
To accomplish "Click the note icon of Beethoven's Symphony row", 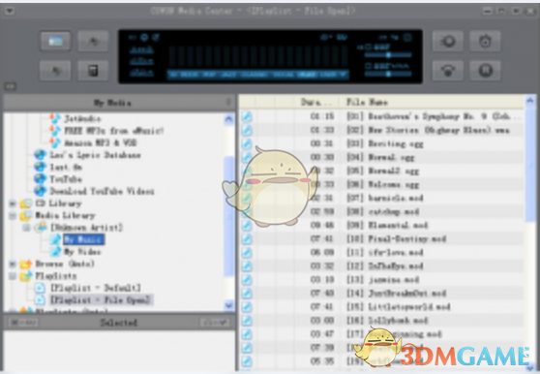I will 247,116.
